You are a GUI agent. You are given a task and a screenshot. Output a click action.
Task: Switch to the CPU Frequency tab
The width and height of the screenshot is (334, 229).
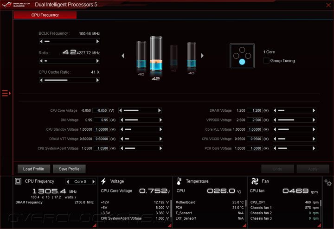(45, 15)
